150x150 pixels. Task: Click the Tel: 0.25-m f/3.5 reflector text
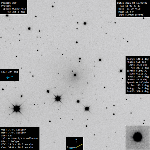[19, 138]
